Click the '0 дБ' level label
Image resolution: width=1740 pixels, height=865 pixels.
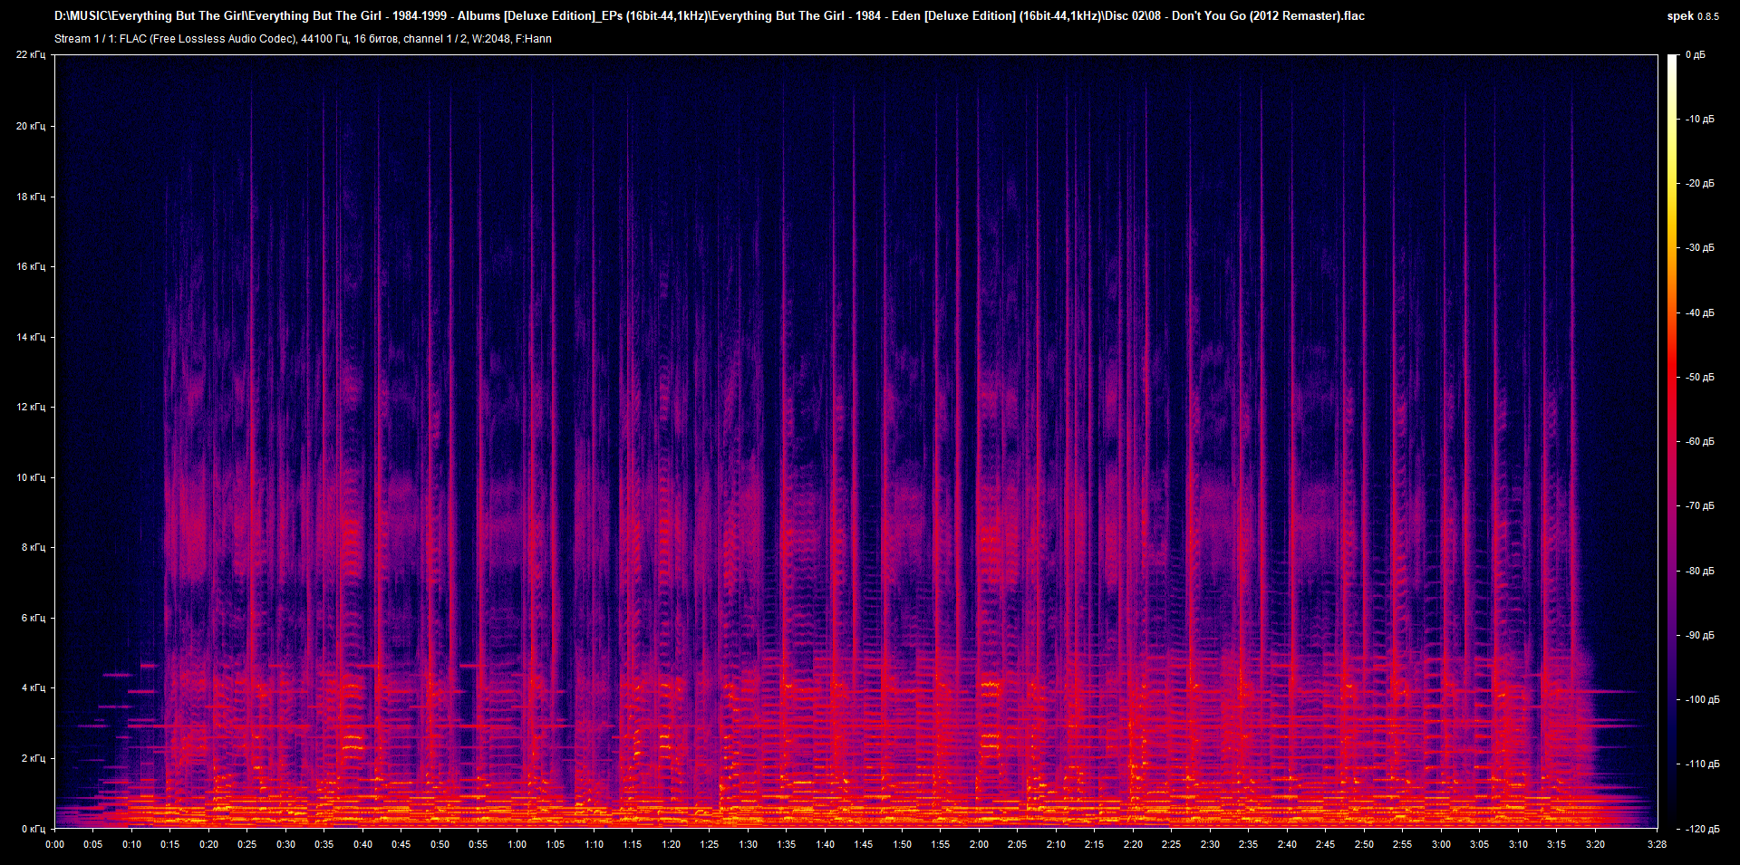tap(1696, 55)
